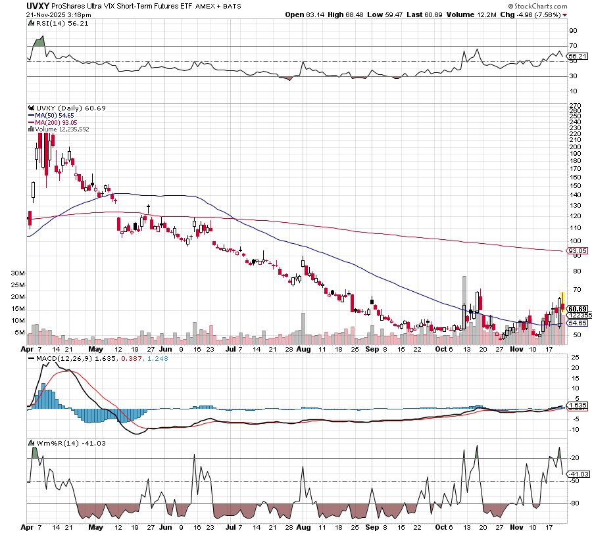Click the Volume legend bar icon
Screen dimensions: 592x533
[30, 129]
